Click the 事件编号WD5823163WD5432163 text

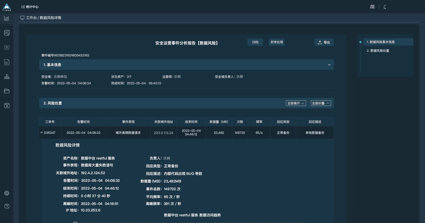pyautogui.click(x=65, y=55)
